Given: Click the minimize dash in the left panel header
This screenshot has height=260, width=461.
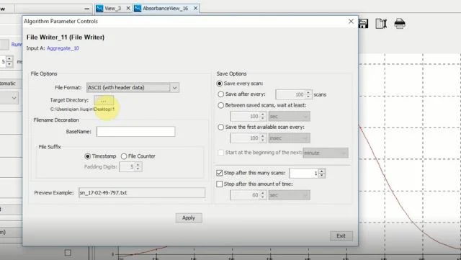Looking at the screenshot, I should click(x=86, y=9).
